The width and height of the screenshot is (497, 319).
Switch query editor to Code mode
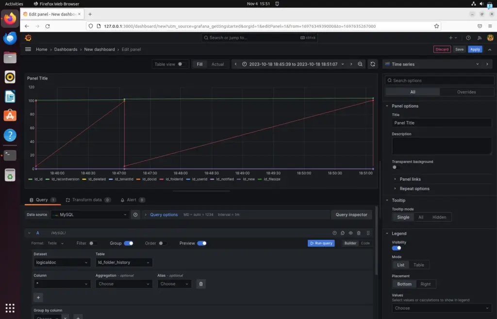click(365, 243)
